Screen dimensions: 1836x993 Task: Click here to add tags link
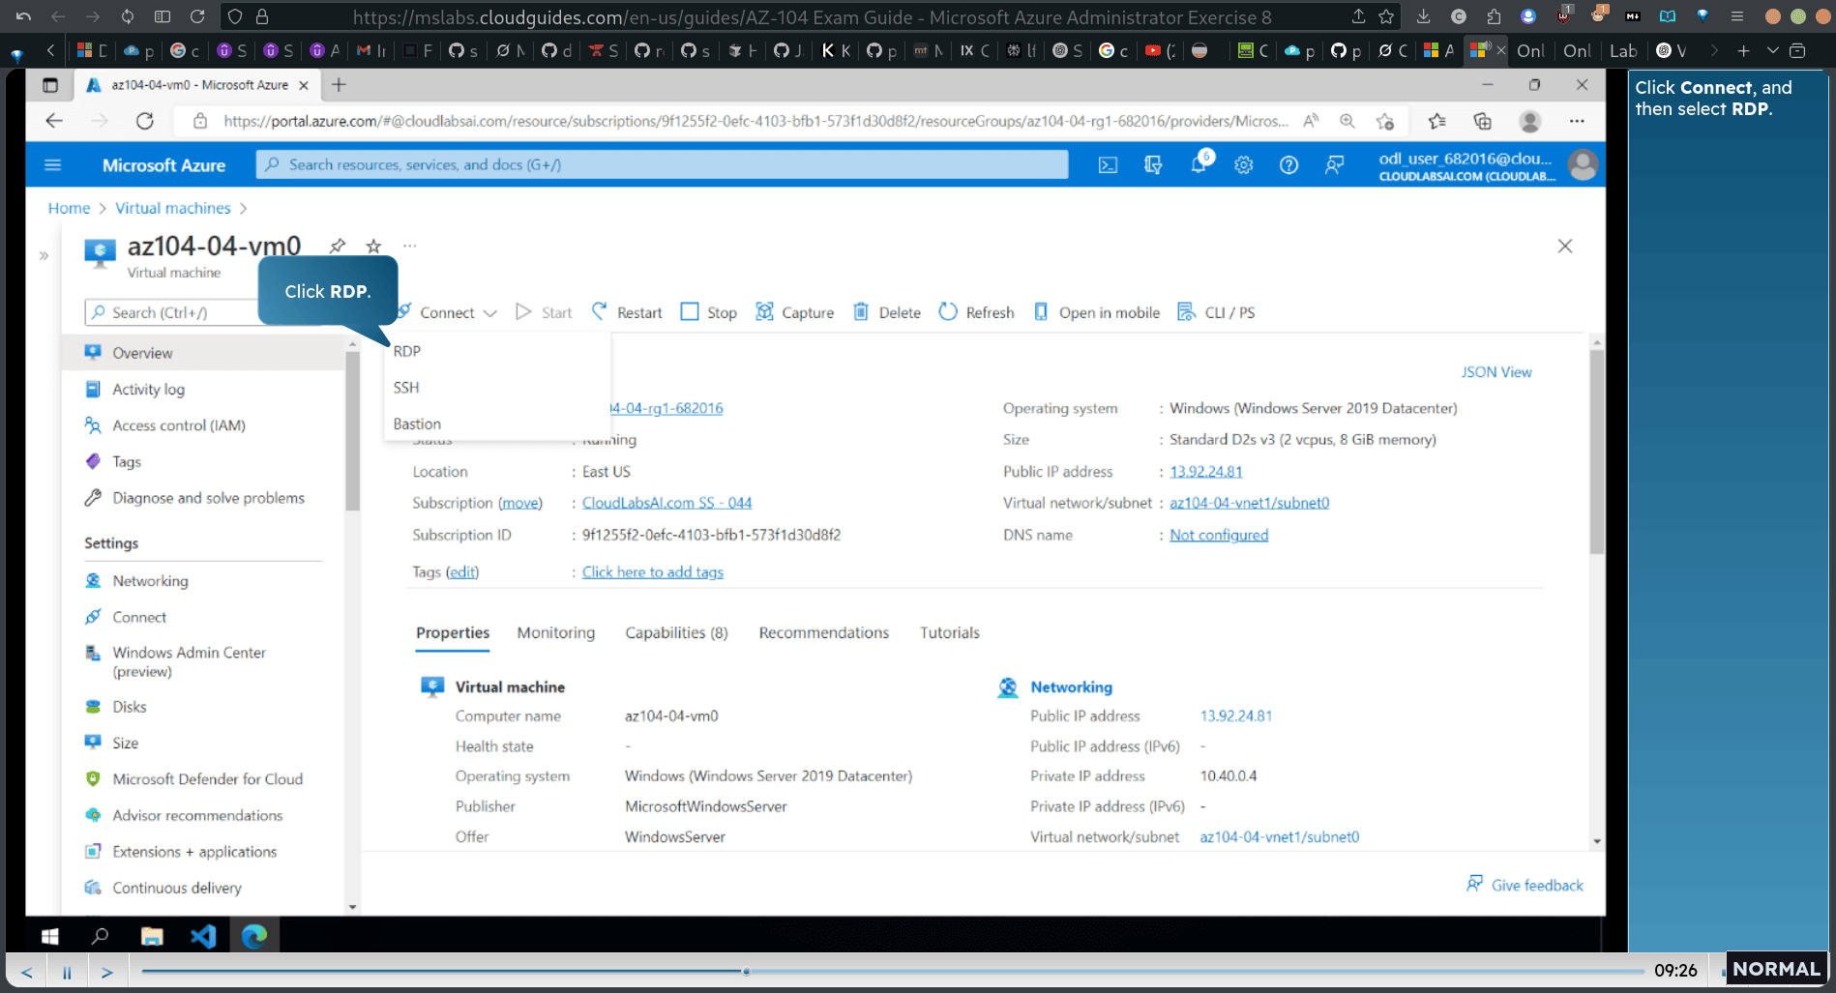click(653, 572)
